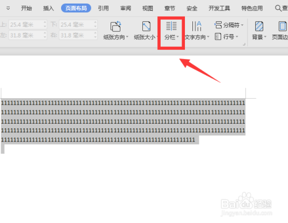Open the 开发工具 tab
288x223 pixels.
tap(219, 8)
